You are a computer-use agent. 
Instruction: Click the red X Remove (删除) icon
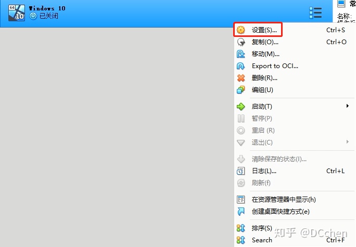(240, 78)
